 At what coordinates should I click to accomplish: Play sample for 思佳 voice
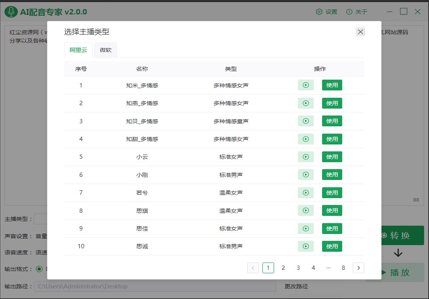[x=306, y=228]
